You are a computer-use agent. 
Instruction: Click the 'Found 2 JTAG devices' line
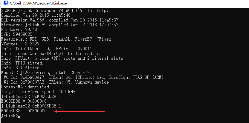(46, 73)
